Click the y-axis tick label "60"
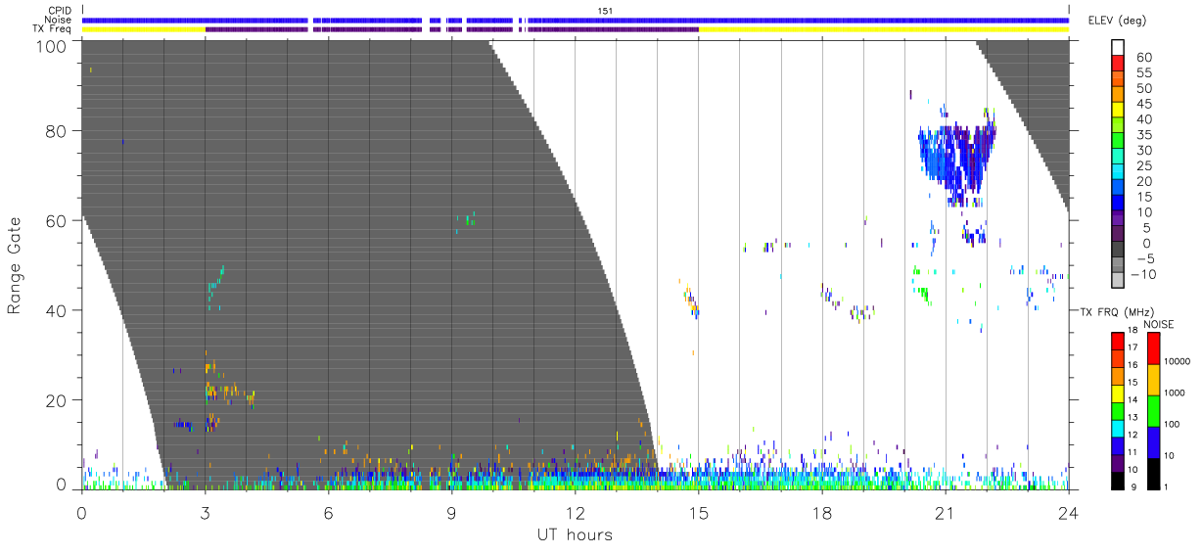 58,221
